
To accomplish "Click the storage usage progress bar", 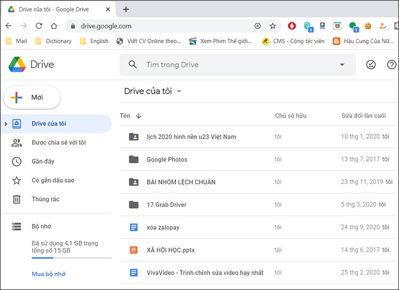I will click(x=71, y=257).
